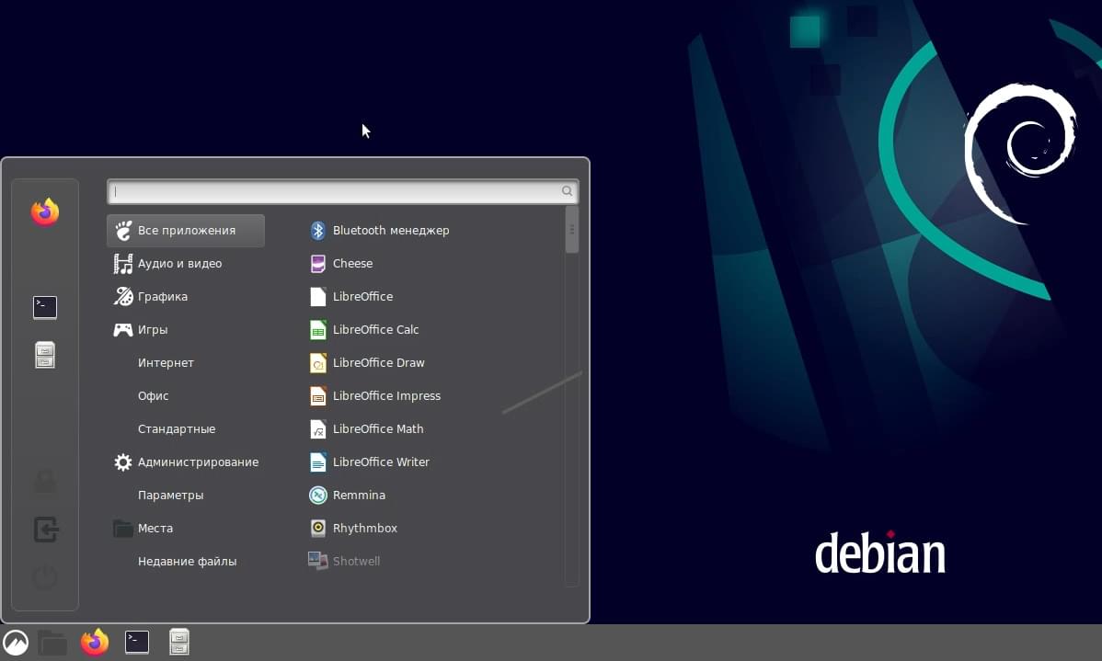Click the show desktop folder icon on the panel
Viewport: 1102px width, 661px height.
tap(52, 642)
